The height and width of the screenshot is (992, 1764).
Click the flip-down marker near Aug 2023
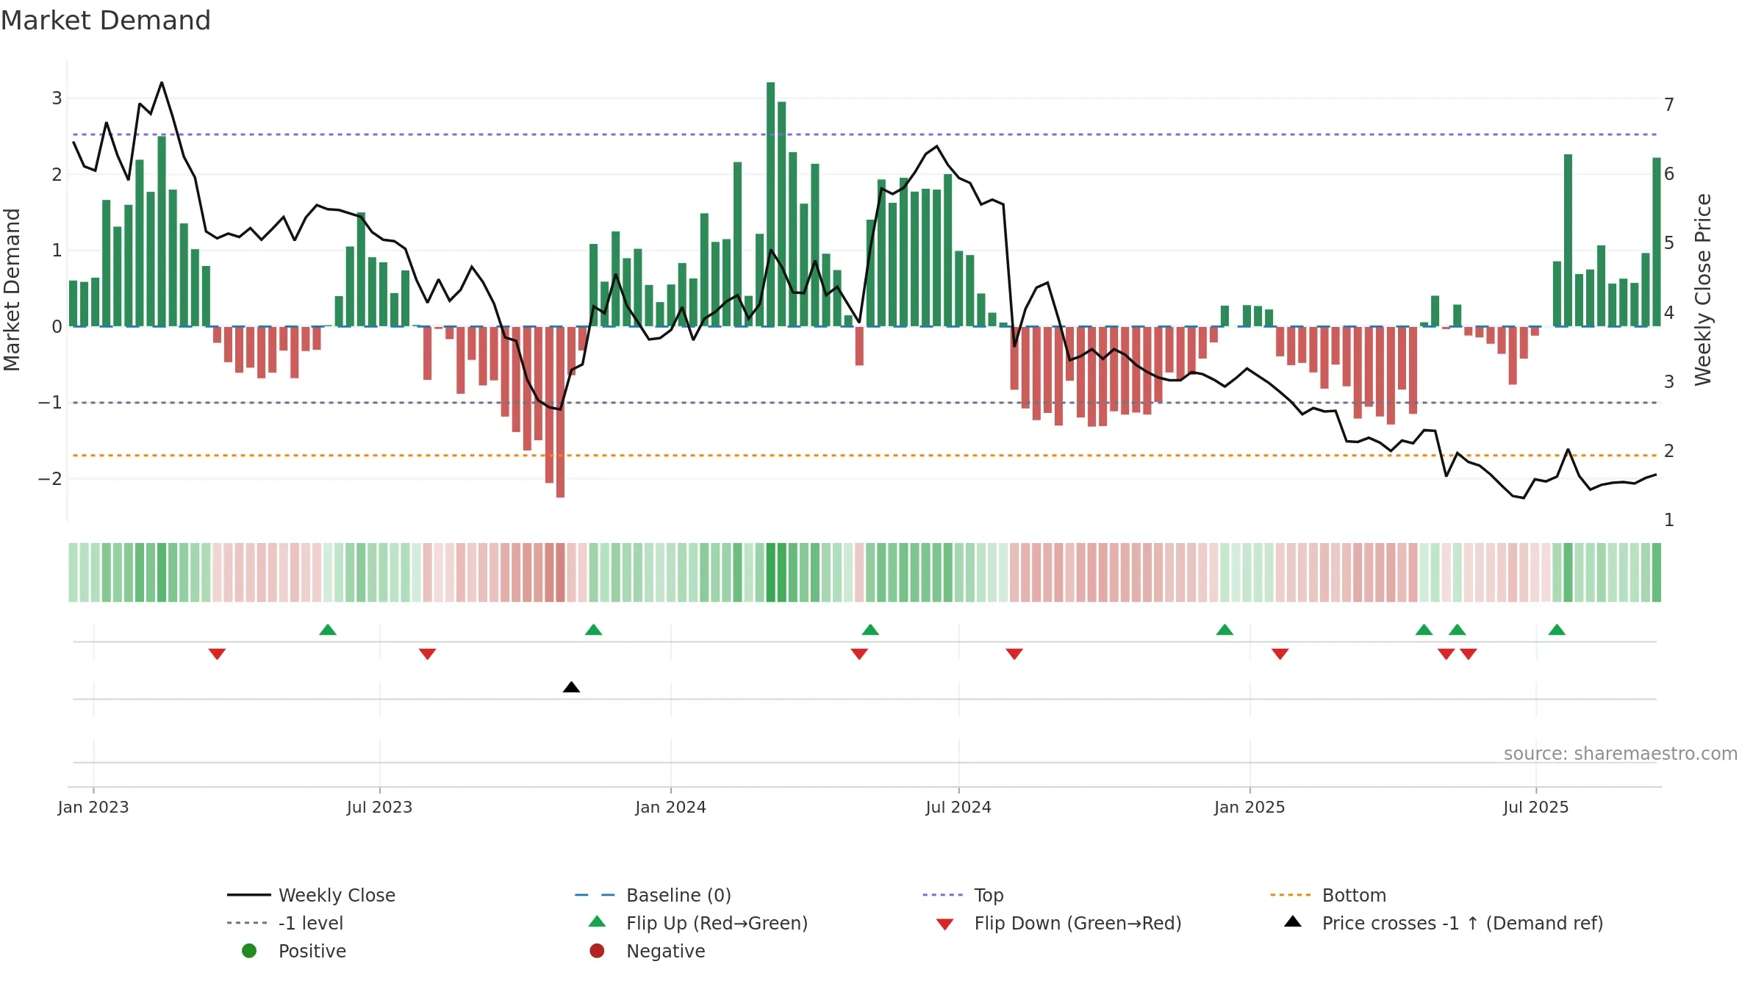point(427,654)
